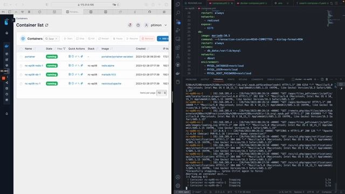Open VS Code Remote Explorer view
The height and width of the screenshot is (194, 345).
click(x=178, y=39)
